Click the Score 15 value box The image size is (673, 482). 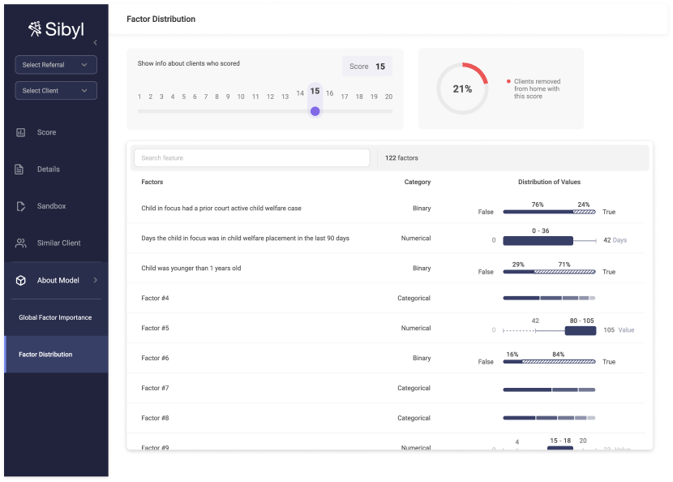point(367,67)
